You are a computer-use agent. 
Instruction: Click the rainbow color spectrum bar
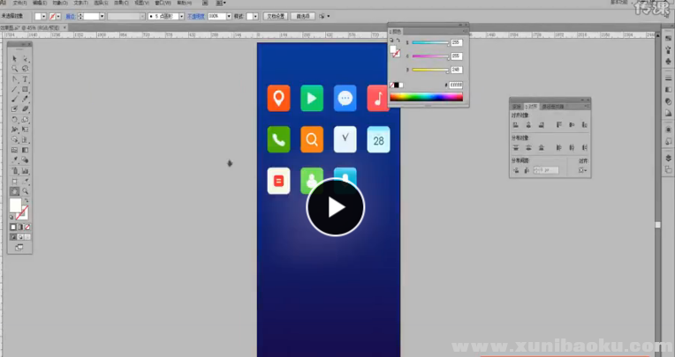[426, 97]
